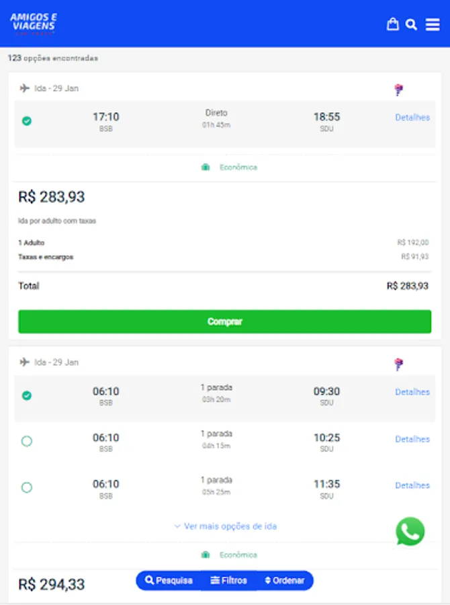The width and height of the screenshot is (450, 605).
Task: Click the airline logo on first flight card
Action: click(x=399, y=89)
